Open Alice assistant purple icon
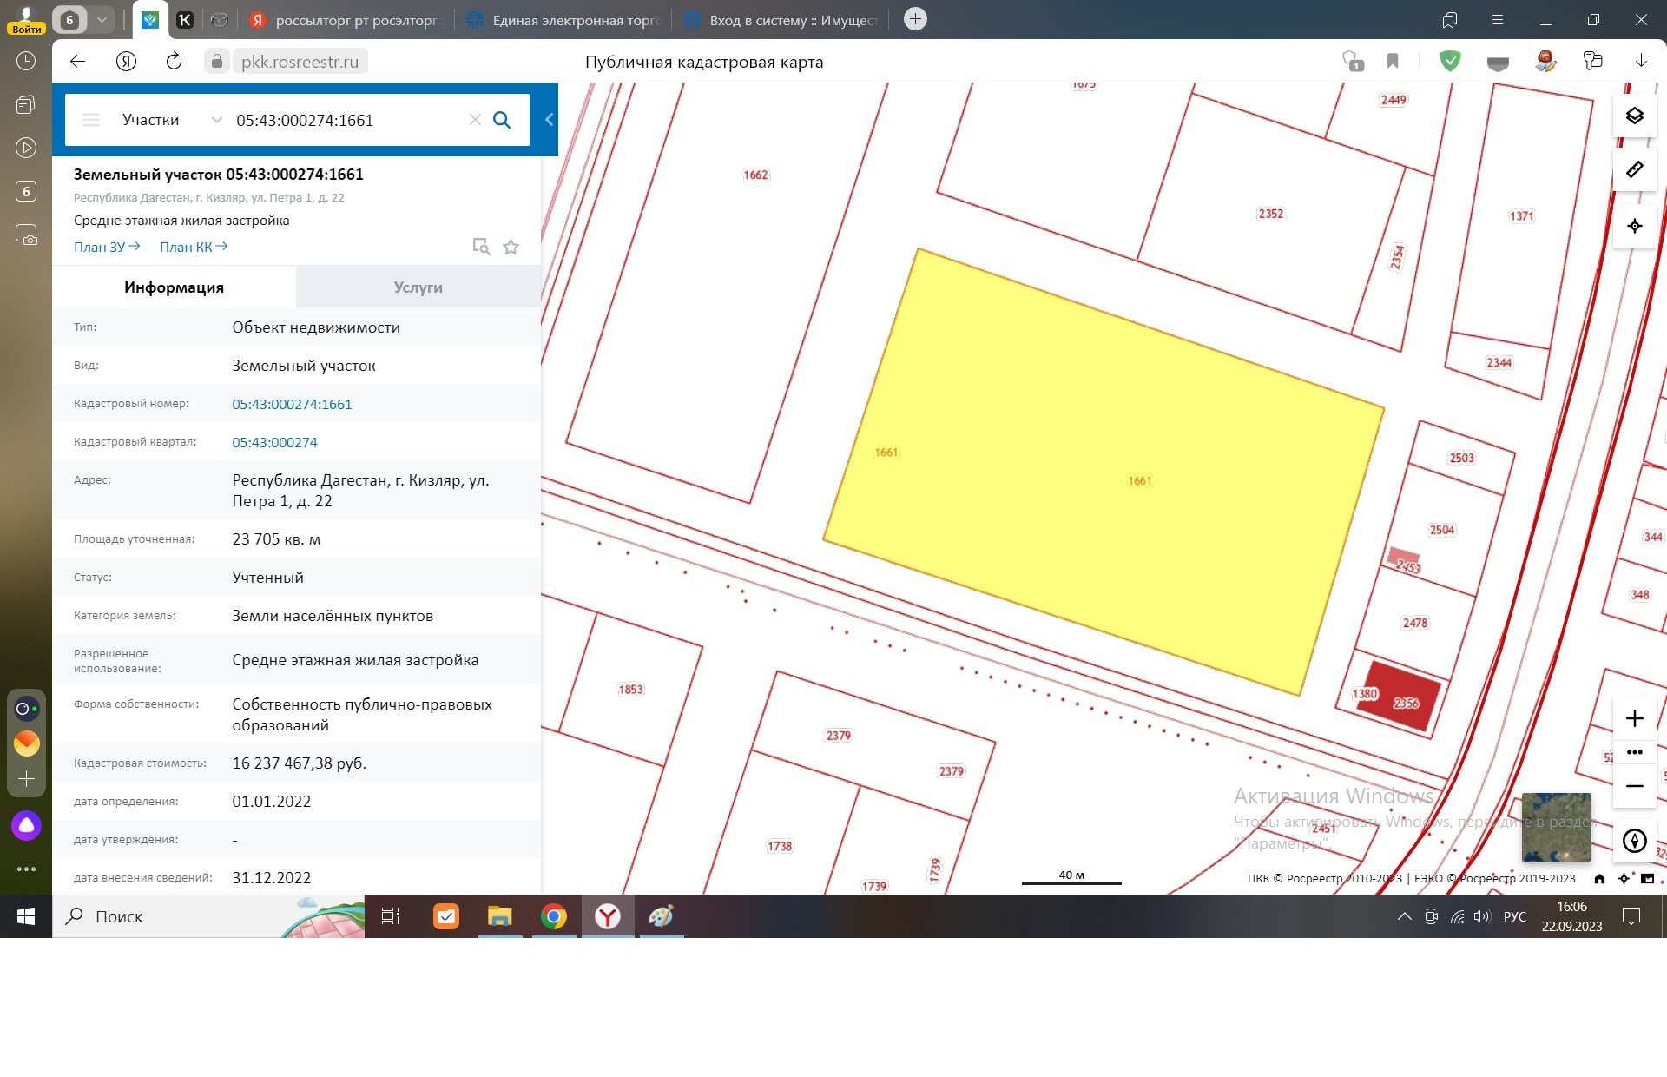 26,825
